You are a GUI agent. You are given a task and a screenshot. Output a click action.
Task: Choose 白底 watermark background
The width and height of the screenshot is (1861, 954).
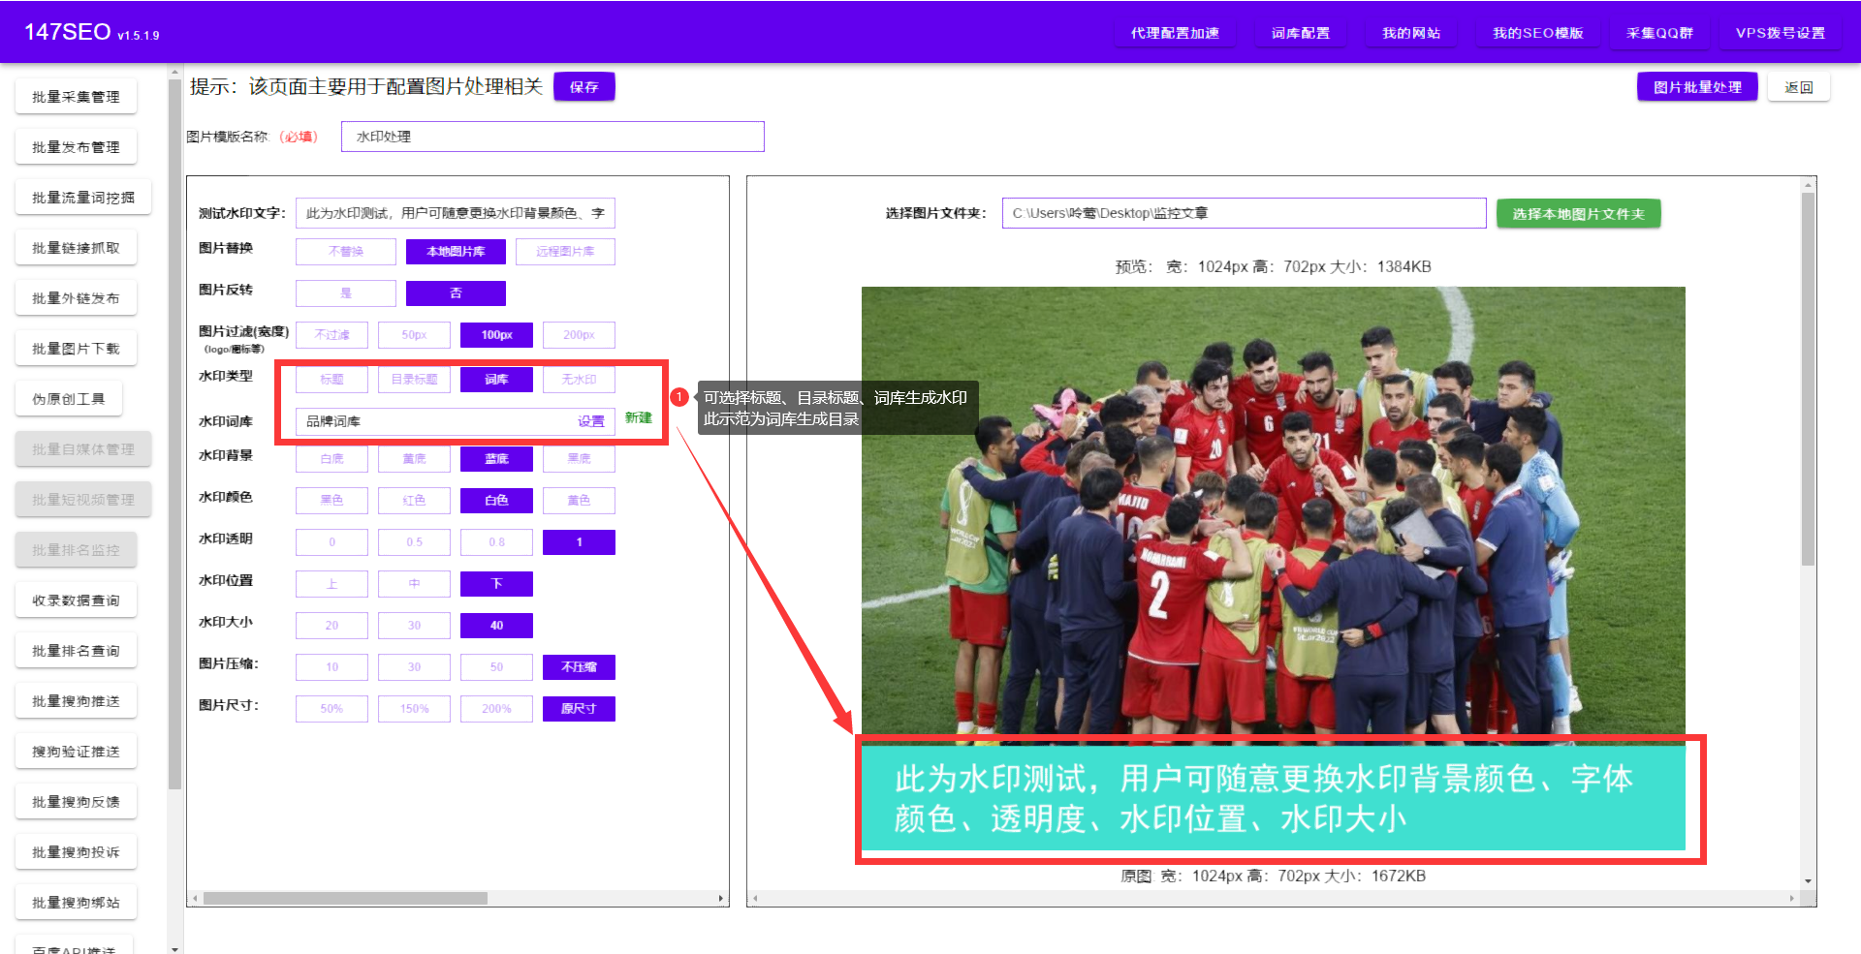coord(331,459)
